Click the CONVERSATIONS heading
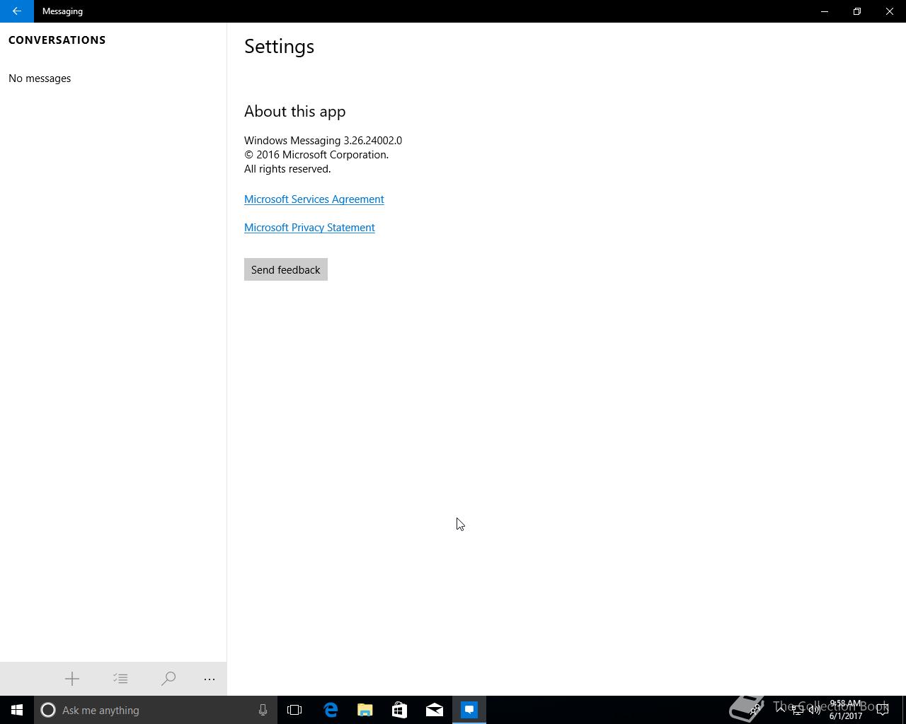Viewport: 906px width, 724px height. pos(57,40)
